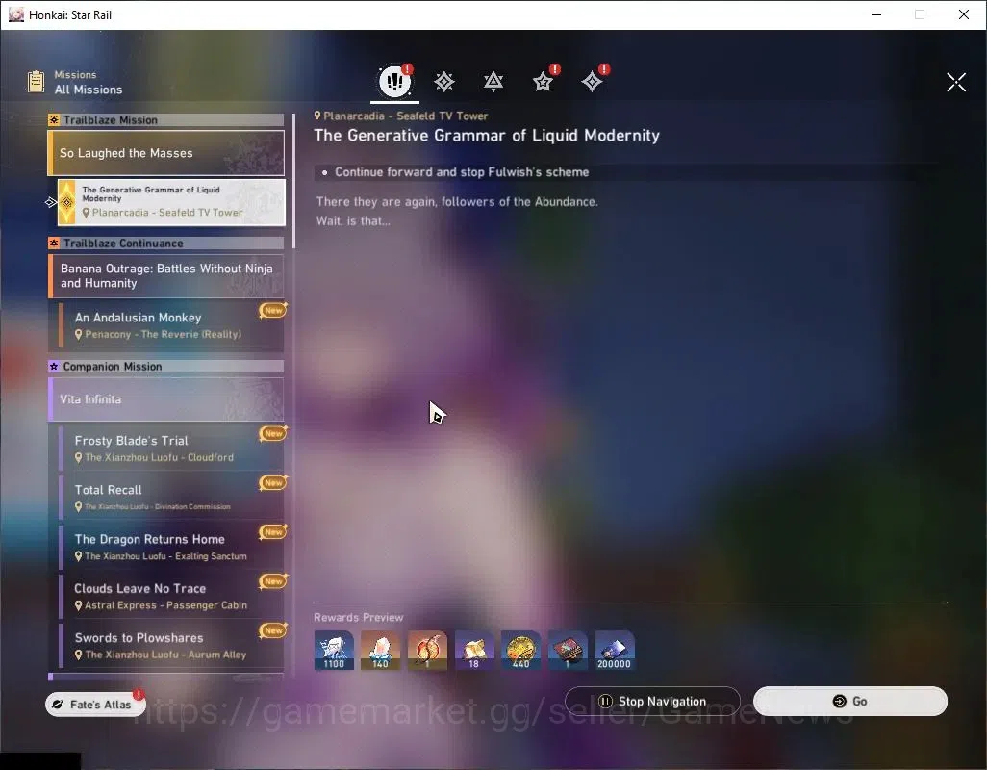Image resolution: width=987 pixels, height=770 pixels.
Task: Select the Total Recall mission
Action: (171, 498)
